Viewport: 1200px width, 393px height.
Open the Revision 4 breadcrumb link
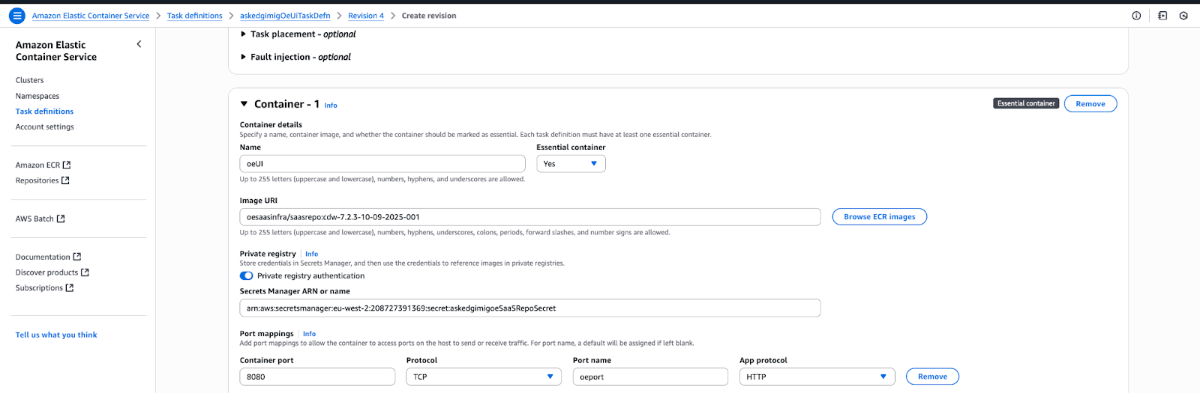click(x=365, y=16)
